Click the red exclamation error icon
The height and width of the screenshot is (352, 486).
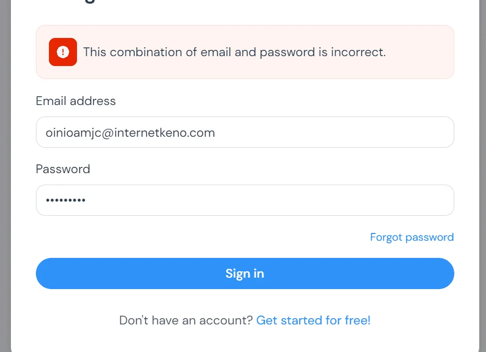pyautogui.click(x=63, y=52)
